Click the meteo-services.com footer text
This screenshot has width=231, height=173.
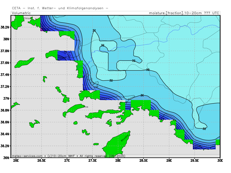(27, 156)
